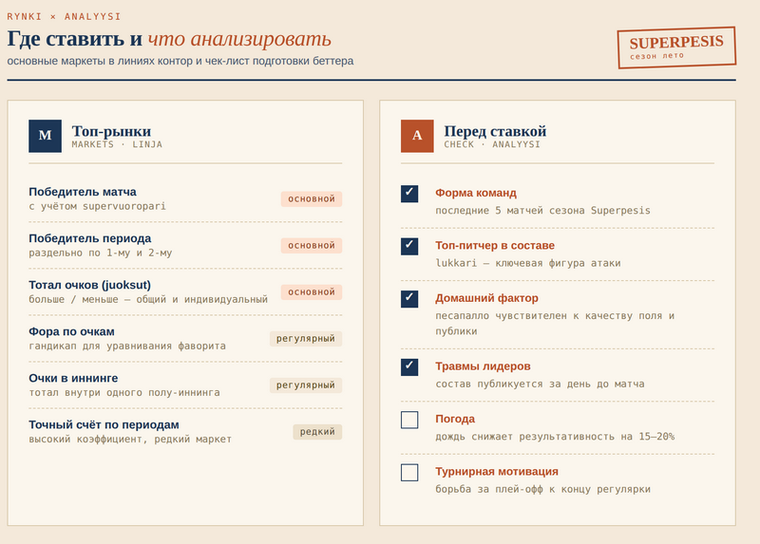Click высокий коэффициент, редкий маркет description
The image size is (760, 544).
[x=130, y=440]
